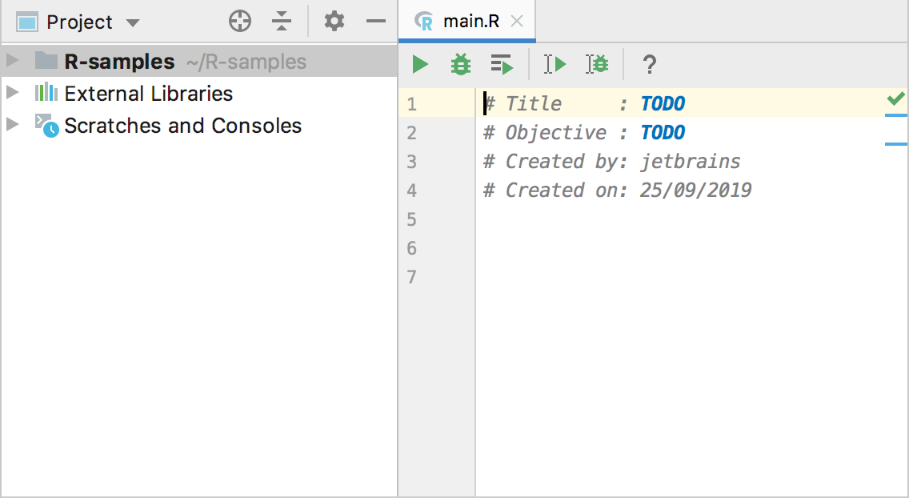This screenshot has height=498, width=909.
Task: Run the main.R script
Action: point(419,64)
